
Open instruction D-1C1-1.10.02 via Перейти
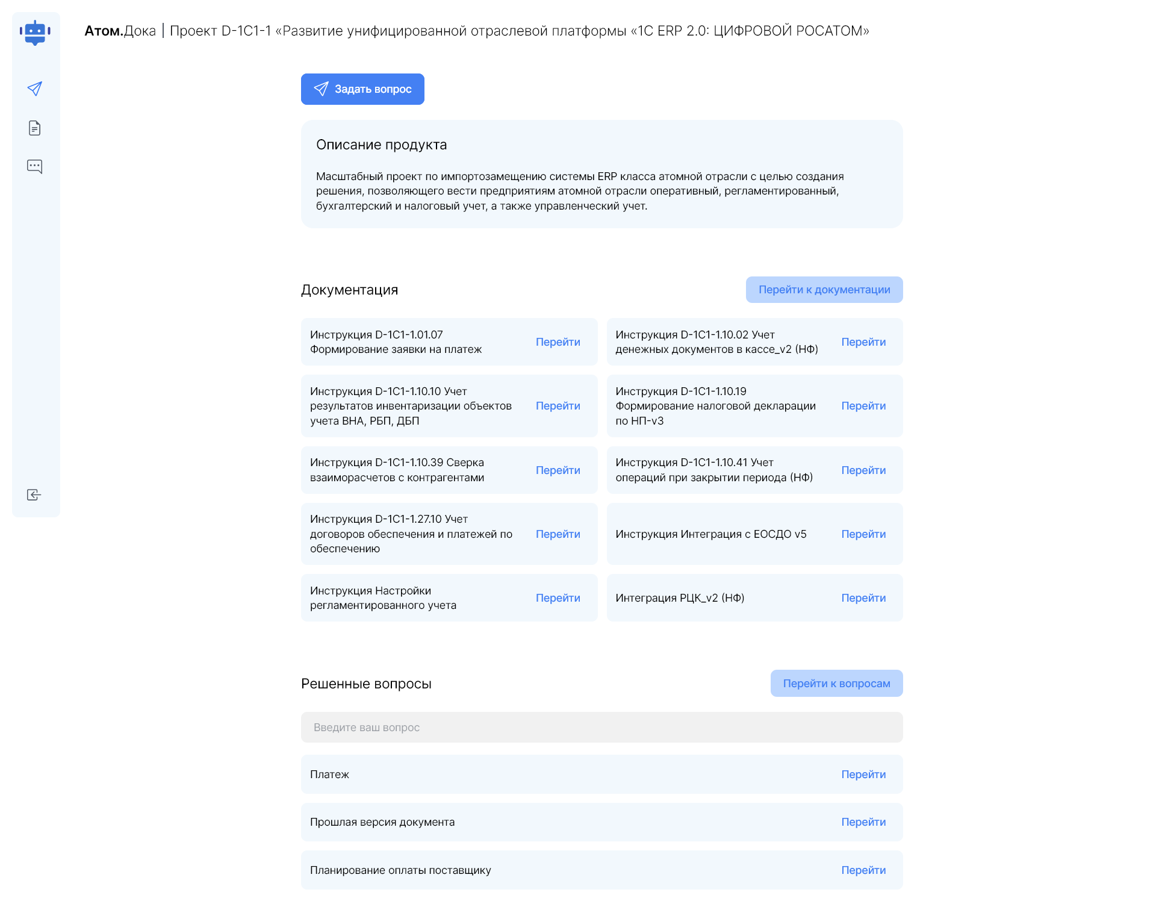click(863, 342)
